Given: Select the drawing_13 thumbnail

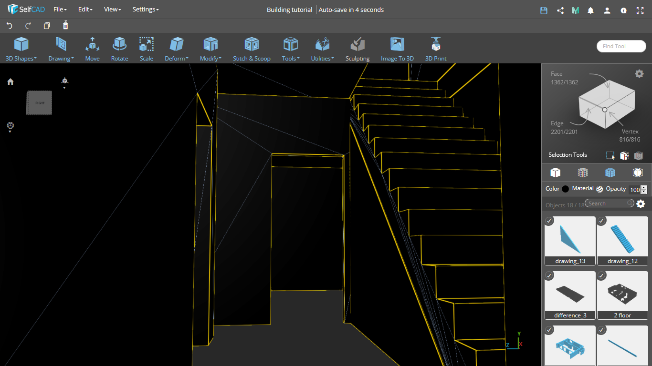Looking at the screenshot, I should 570,241.
